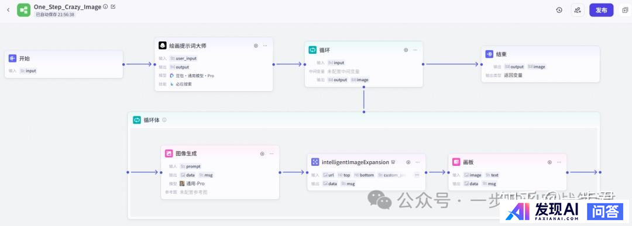This screenshot has height=226, width=632.
Task: Show info tooltip next to 循环体
Action: pos(164,120)
